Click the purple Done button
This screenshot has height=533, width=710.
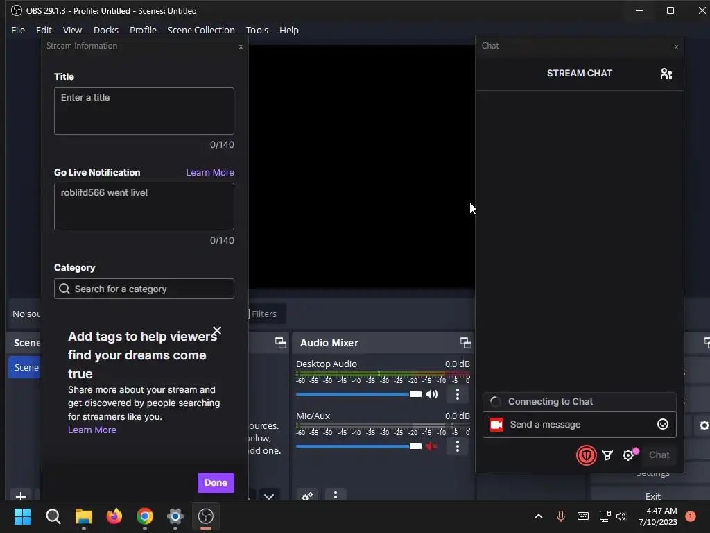pyautogui.click(x=216, y=483)
